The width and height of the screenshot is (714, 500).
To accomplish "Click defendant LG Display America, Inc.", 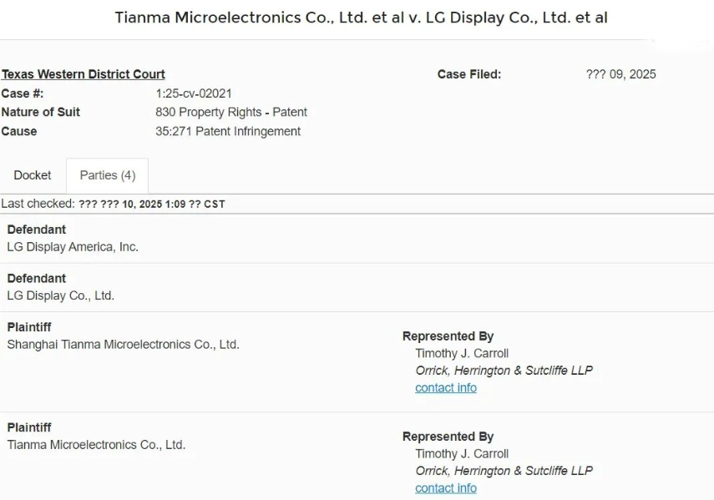I will click(73, 247).
